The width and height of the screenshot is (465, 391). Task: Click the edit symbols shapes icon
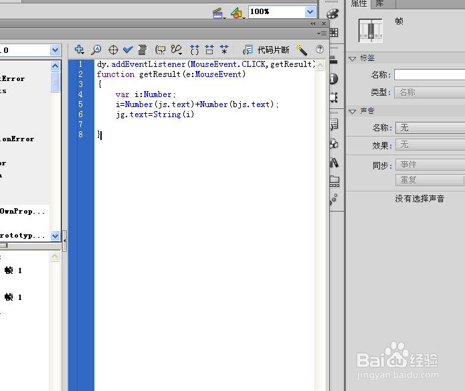[x=236, y=13]
